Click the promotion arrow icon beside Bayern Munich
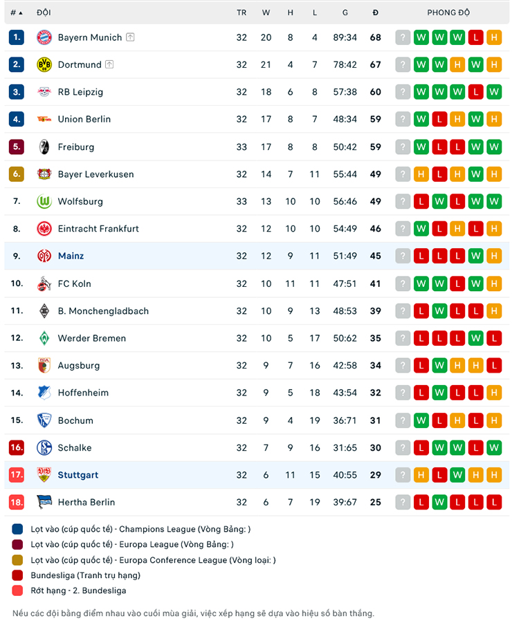This screenshot has height=625, width=512. (130, 37)
